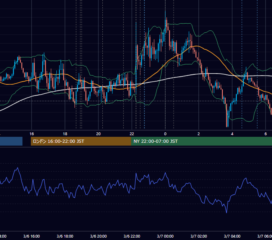Click hour label 18 on price chart axis
The height and width of the screenshot is (240, 272).
tap(65, 134)
